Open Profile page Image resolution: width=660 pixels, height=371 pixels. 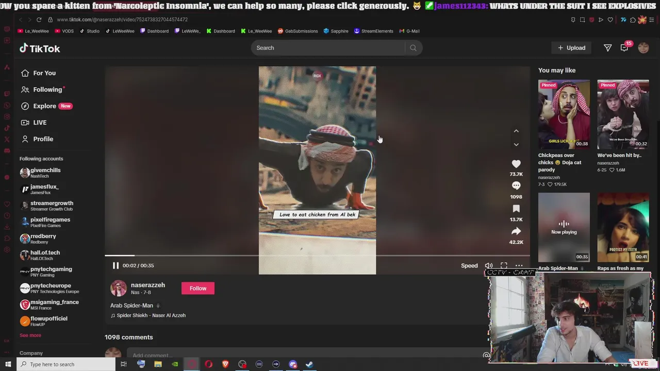[37, 139]
